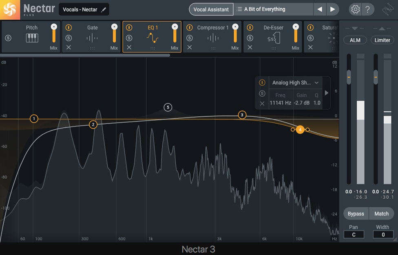This screenshot has width=398, height=255.
Task: Toggle power for the EQ 1 module
Action: [x=129, y=27]
